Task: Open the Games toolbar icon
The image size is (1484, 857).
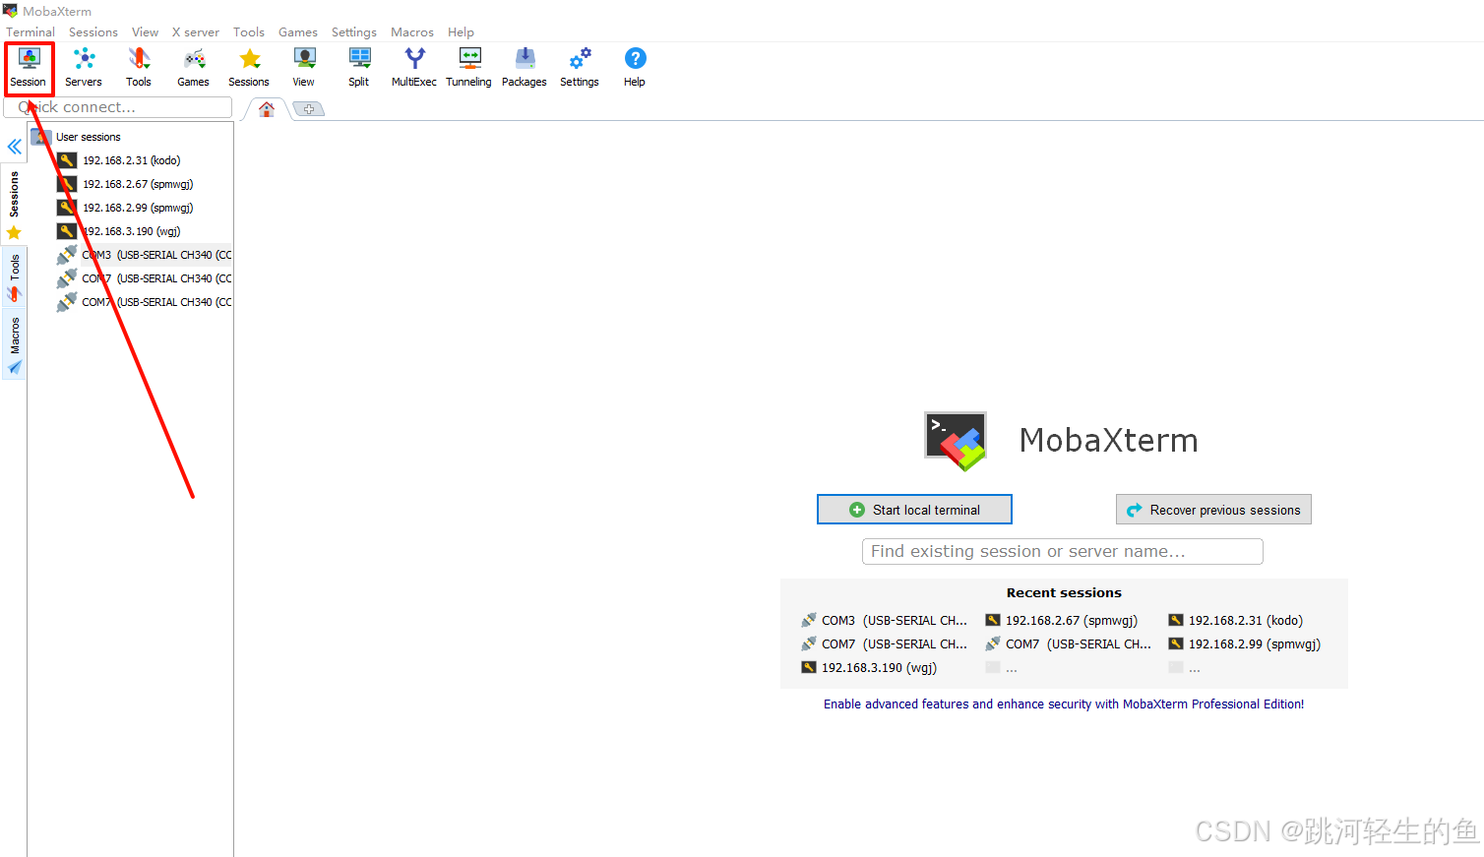Action: [x=194, y=68]
